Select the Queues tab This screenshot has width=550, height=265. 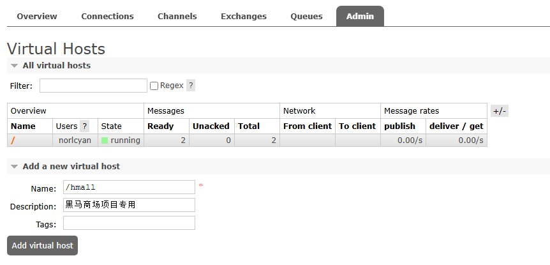coord(306,16)
